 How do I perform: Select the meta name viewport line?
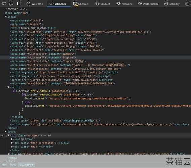27,24
